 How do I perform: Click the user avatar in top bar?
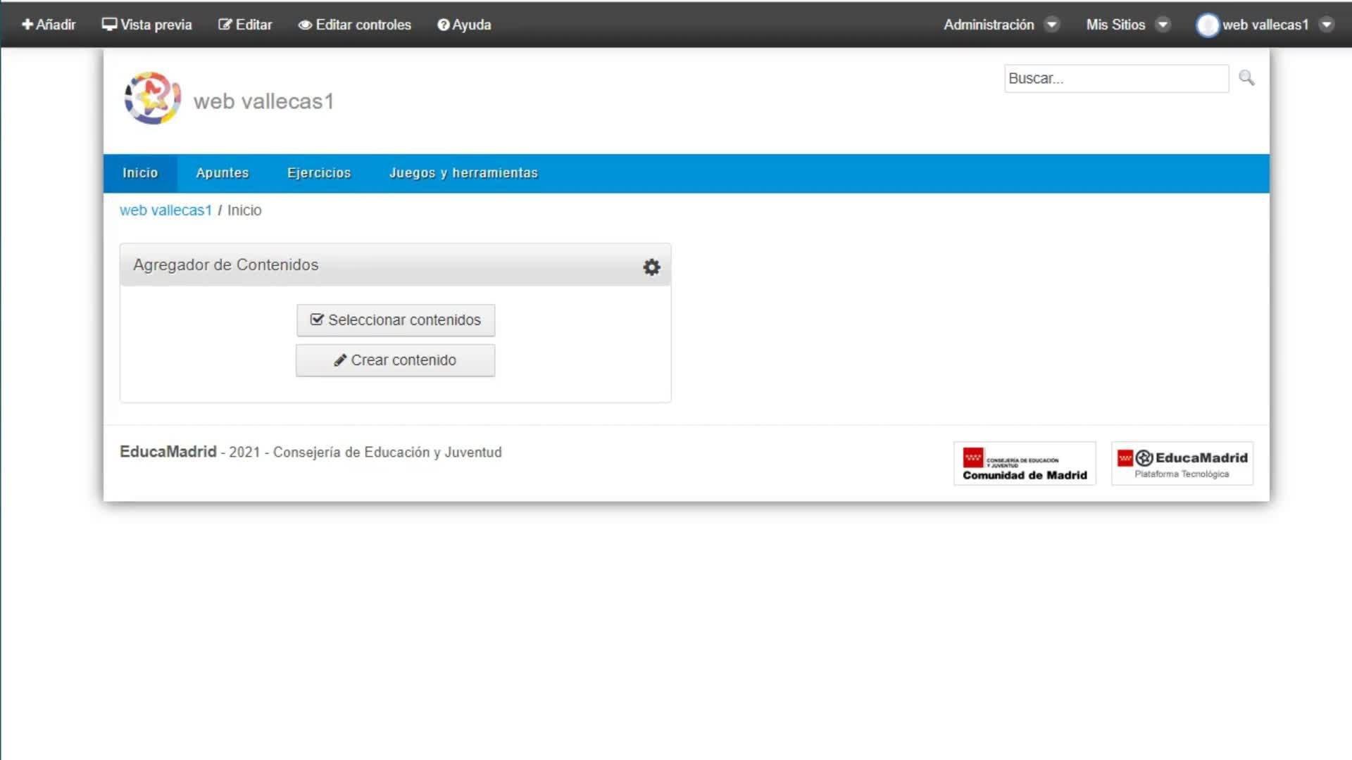coord(1207,25)
